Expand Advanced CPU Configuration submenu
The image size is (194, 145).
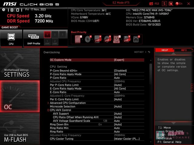coord(68,103)
